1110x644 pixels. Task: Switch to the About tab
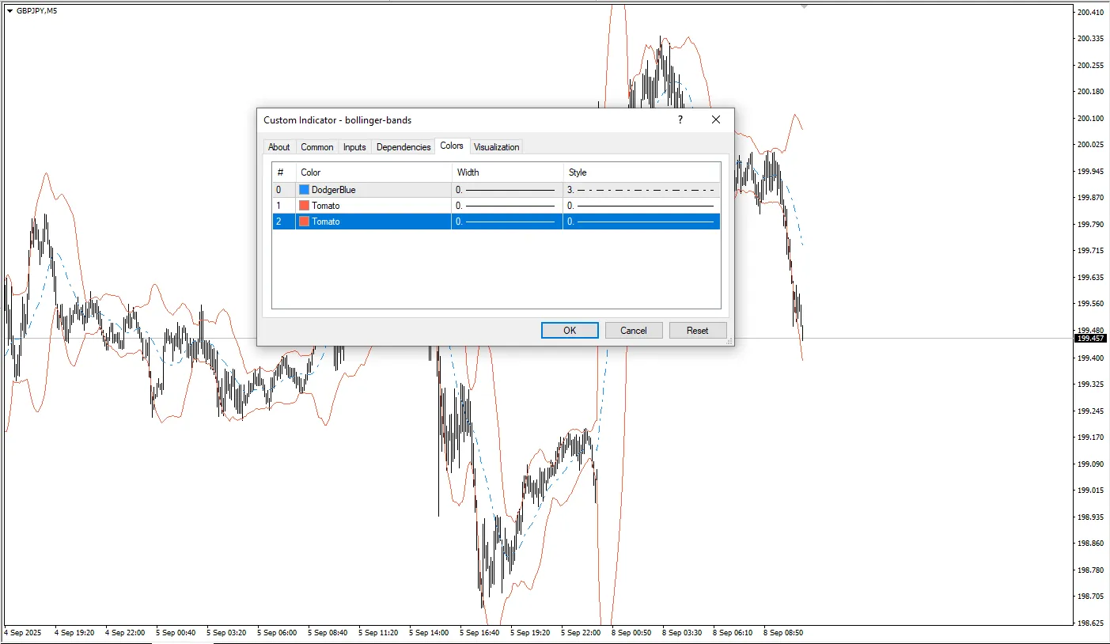278,147
